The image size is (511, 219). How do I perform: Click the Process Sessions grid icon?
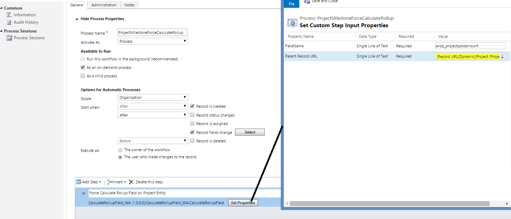coord(9,38)
